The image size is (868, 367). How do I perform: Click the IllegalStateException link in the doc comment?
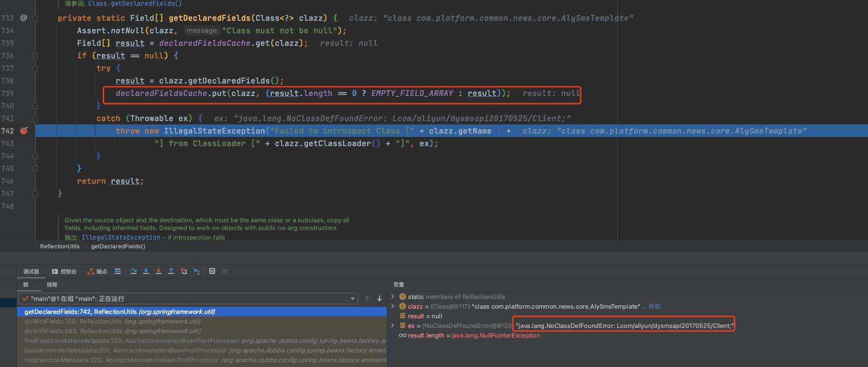click(x=121, y=237)
